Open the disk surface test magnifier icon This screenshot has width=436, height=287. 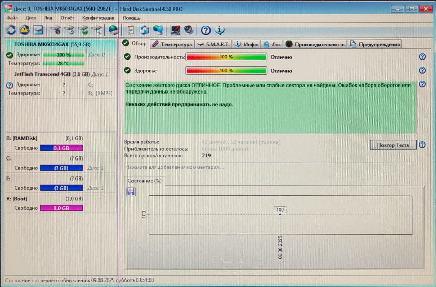pyautogui.click(x=96, y=30)
